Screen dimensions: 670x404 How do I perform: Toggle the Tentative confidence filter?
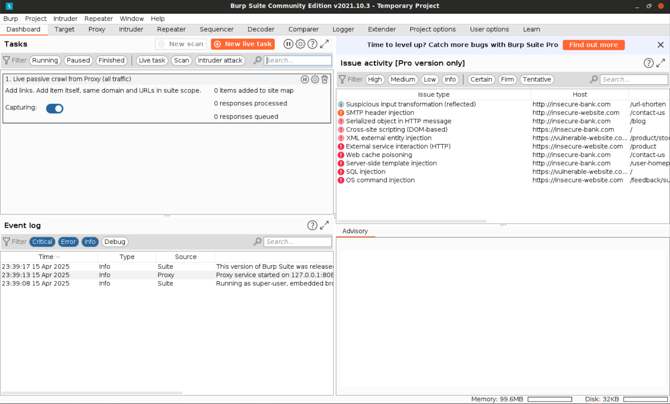pos(537,80)
